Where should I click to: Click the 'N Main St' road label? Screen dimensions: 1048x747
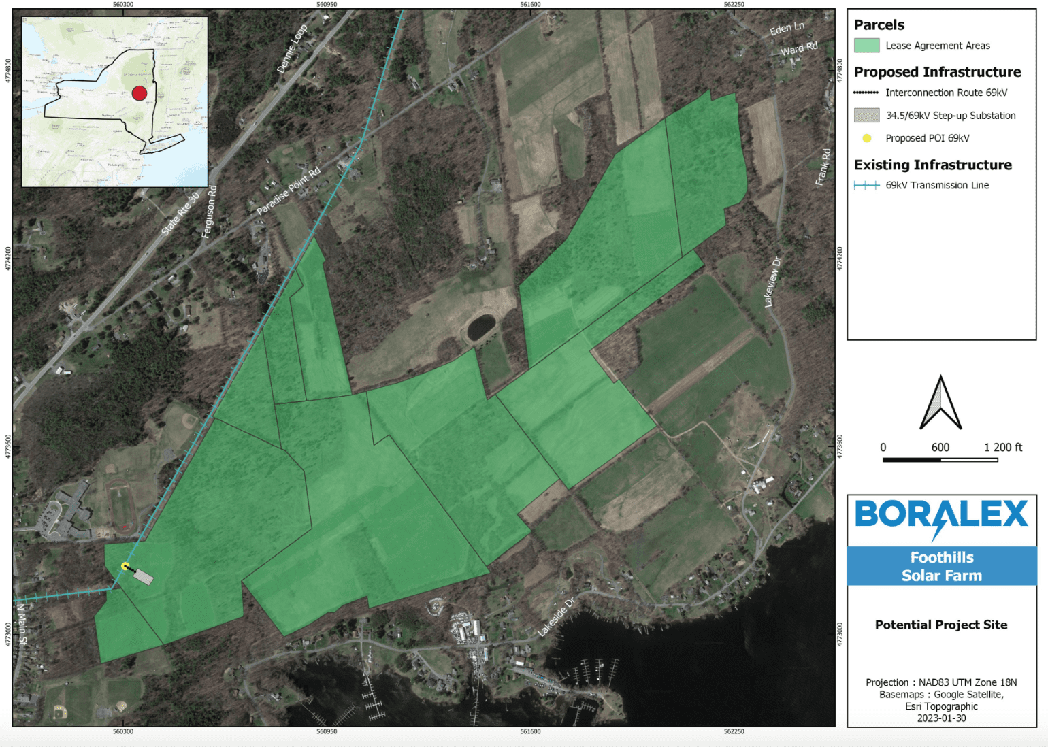(x=22, y=624)
